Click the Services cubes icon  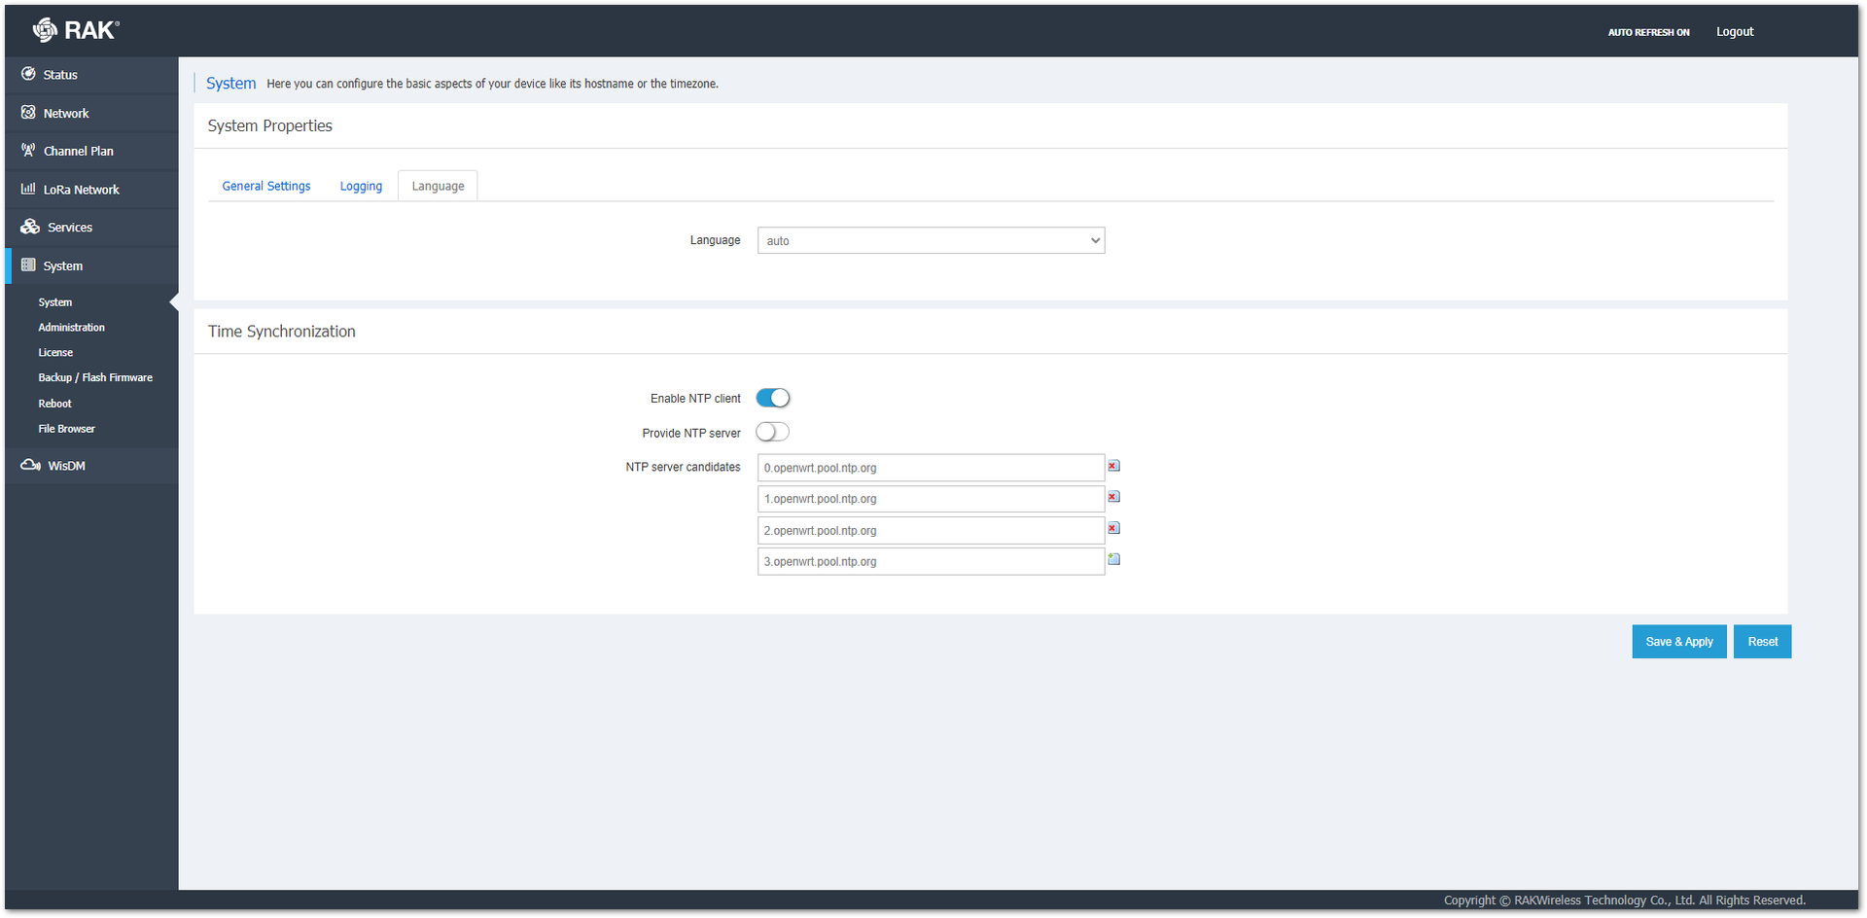[x=30, y=227]
